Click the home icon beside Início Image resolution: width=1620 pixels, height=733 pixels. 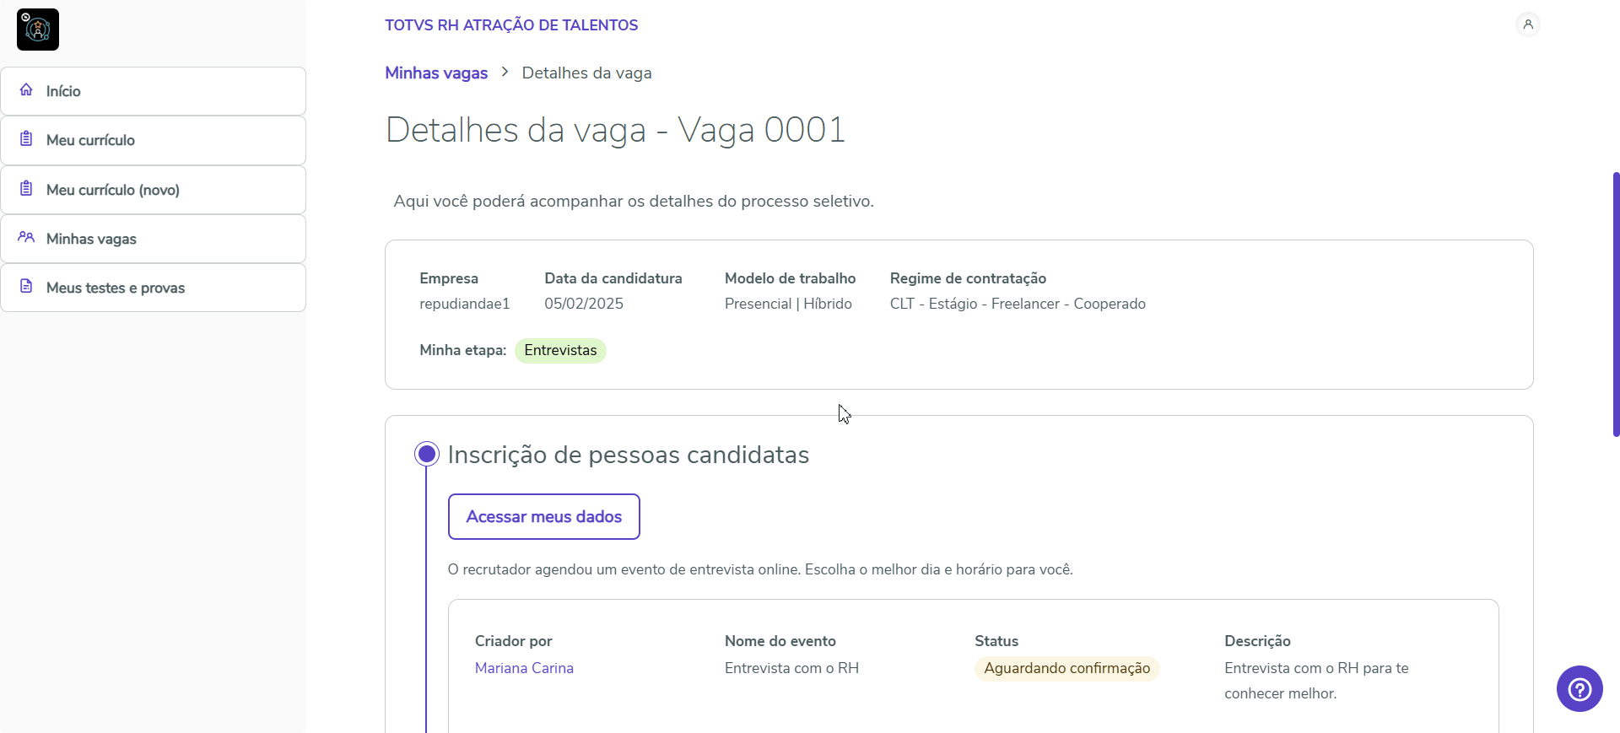[x=27, y=90]
